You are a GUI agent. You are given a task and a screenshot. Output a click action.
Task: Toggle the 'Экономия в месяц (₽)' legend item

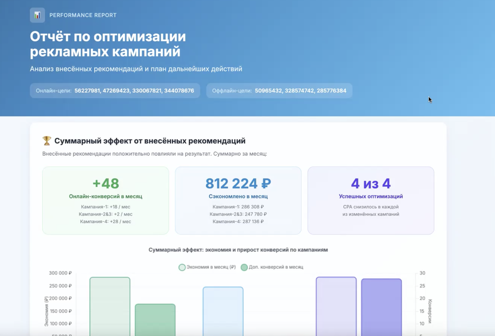point(207,267)
